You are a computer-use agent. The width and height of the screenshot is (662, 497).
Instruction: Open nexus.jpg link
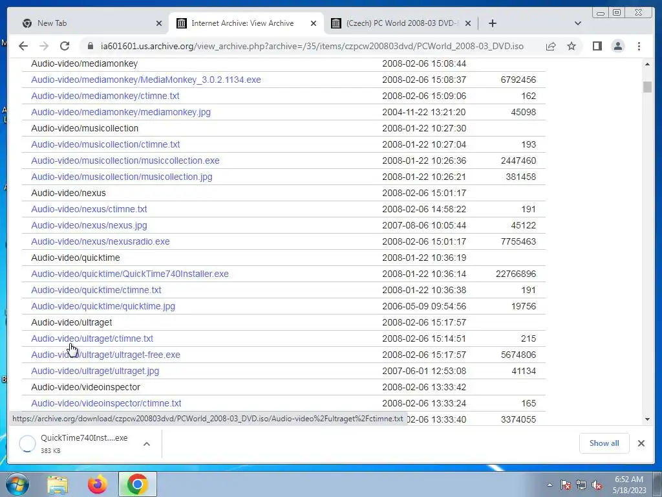(x=89, y=225)
